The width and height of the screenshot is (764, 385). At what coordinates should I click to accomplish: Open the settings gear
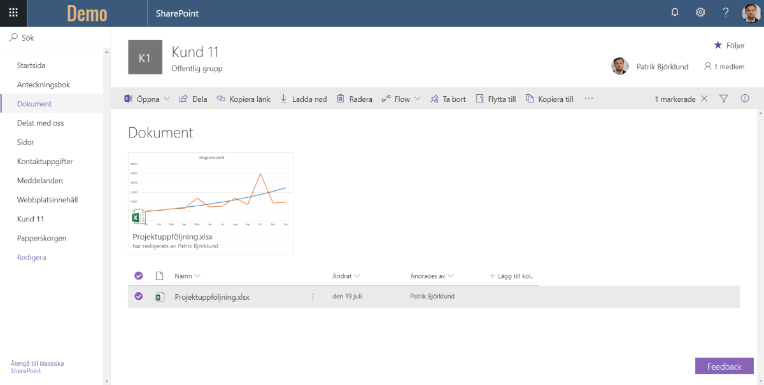coord(700,13)
